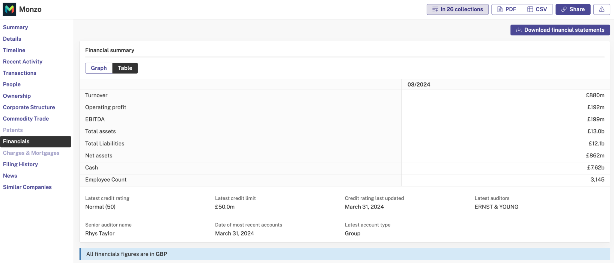This screenshot has width=614, height=263.
Task: Navigate to Recent Activity
Action: click(22, 62)
